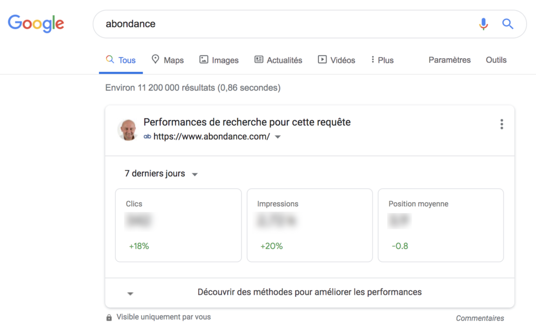The image size is (536, 332).
Task: Click the microphone voice search icon
Action: (x=483, y=24)
